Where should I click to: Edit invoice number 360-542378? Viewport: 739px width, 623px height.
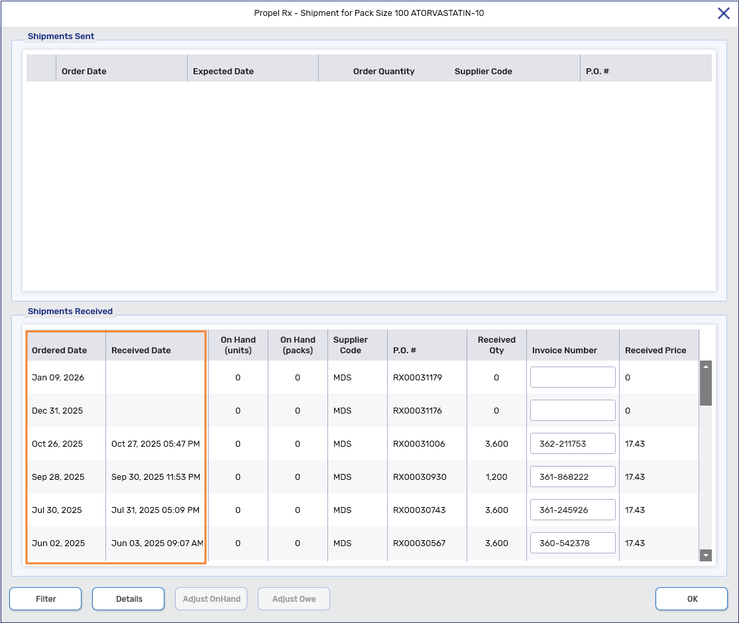click(x=573, y=543)
